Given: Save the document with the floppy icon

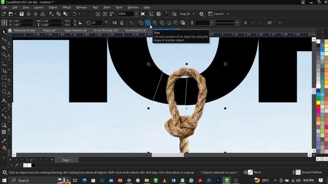Looking at the screenshot, I should point(22,14).
